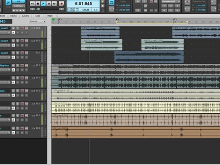This screenshot has width=220, height=165.
Task: Select screenset button 3
Action: (x=177, y=6)
